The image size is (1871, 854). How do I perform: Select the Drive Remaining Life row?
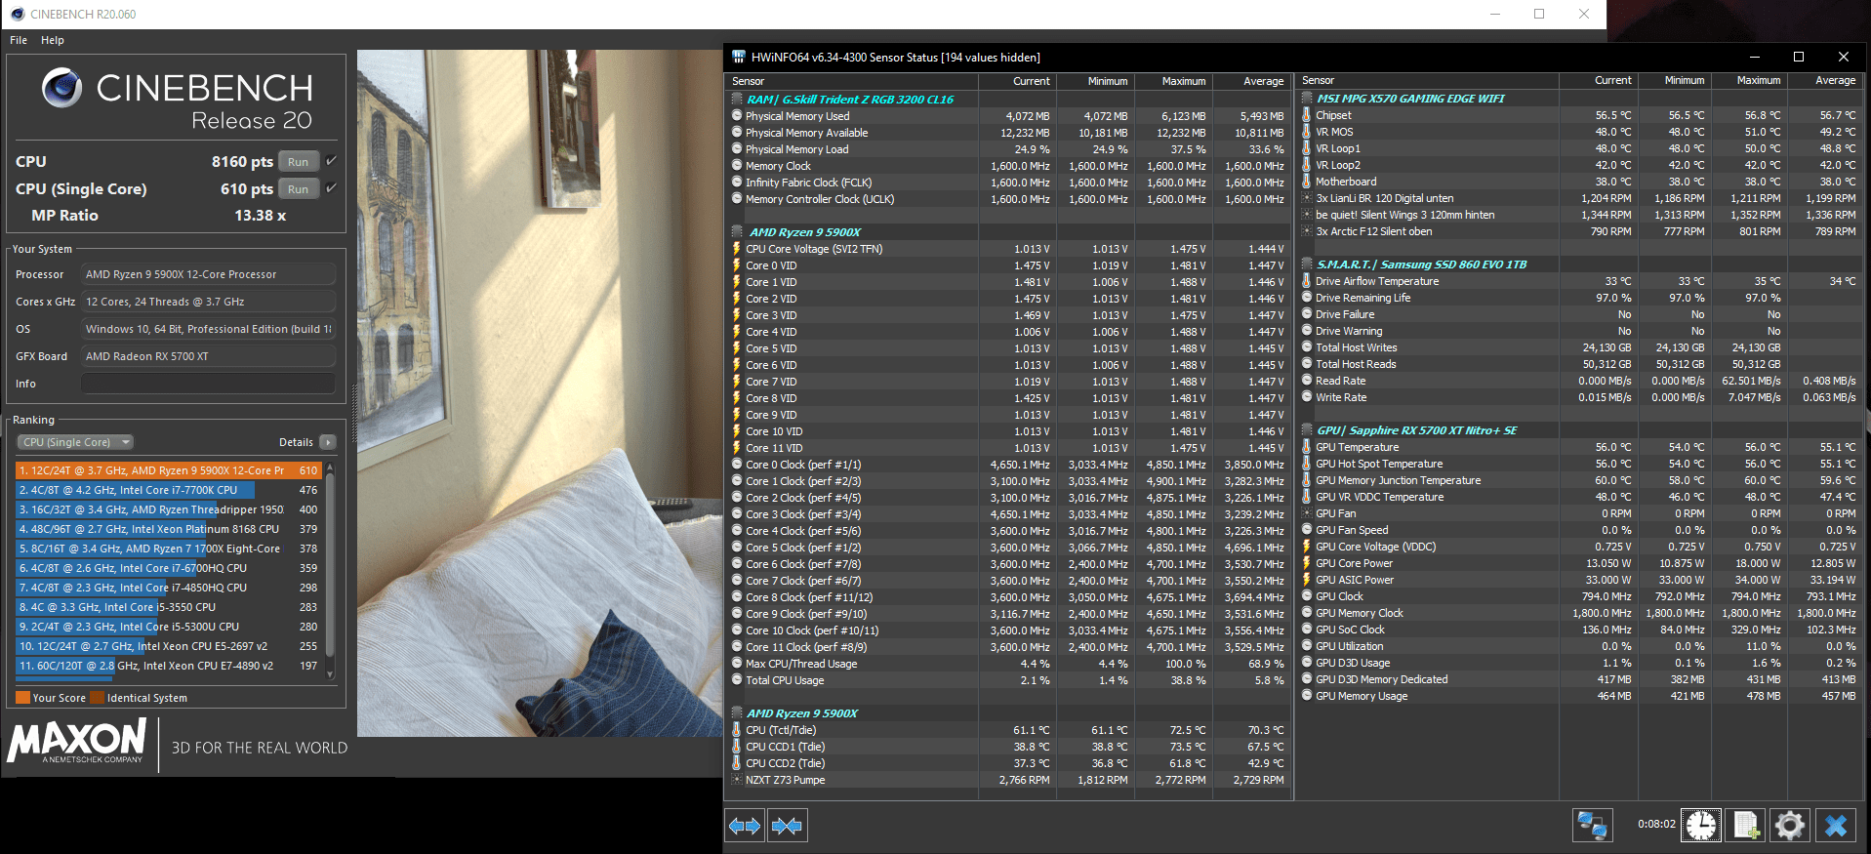tap(1579, 298)
